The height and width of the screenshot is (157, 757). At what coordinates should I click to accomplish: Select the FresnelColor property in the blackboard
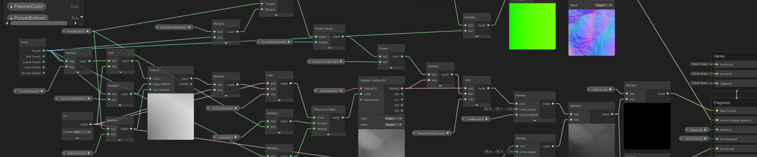pyautogui.click(x=27, y=7)
